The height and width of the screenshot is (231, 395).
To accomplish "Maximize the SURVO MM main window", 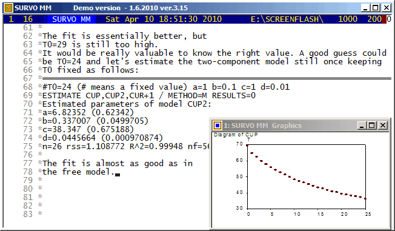I will click(376, 8).
